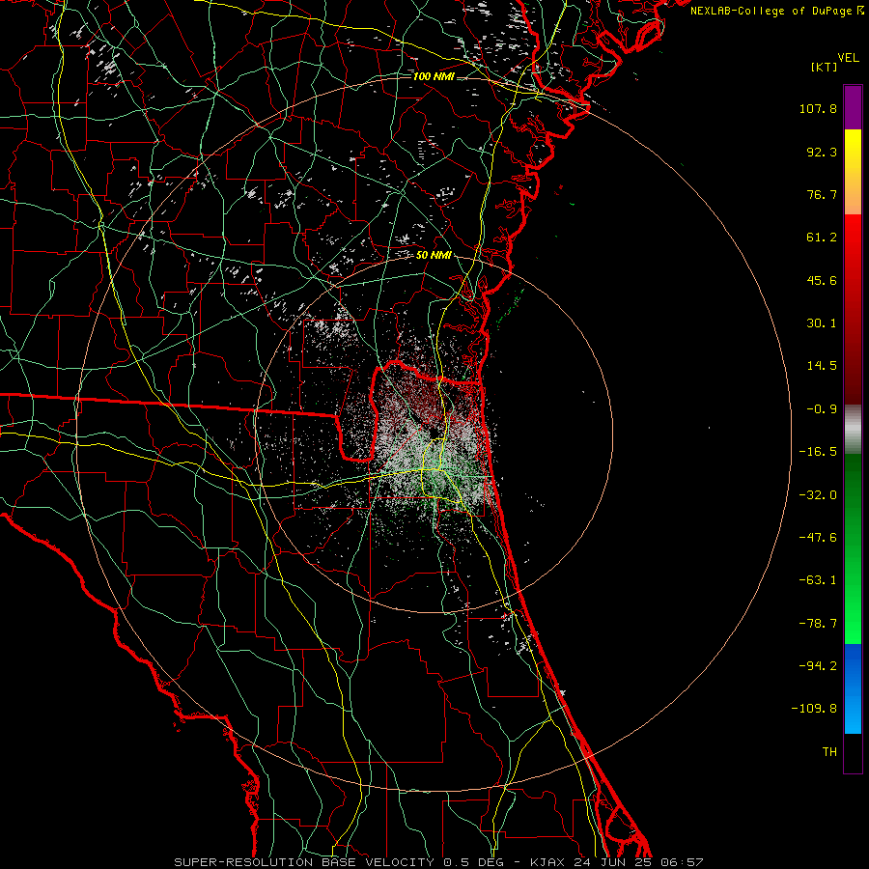Click the KJAX radar site center
Screen dimensions: 869x869
pos(434,435)
